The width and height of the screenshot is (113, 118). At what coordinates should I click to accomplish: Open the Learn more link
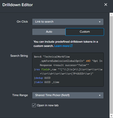click(x=62, y=46)
